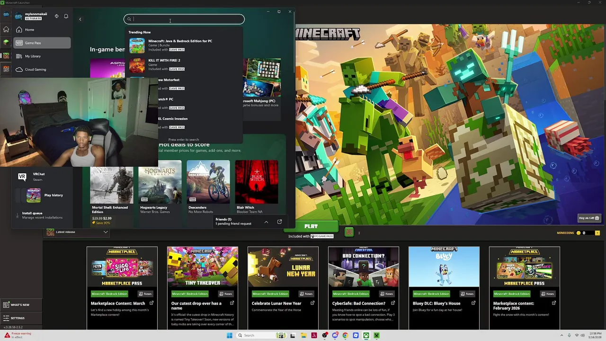Open Play history in the sidebar
The width and height of the screenshot is (606, 341).
point(42,195)
